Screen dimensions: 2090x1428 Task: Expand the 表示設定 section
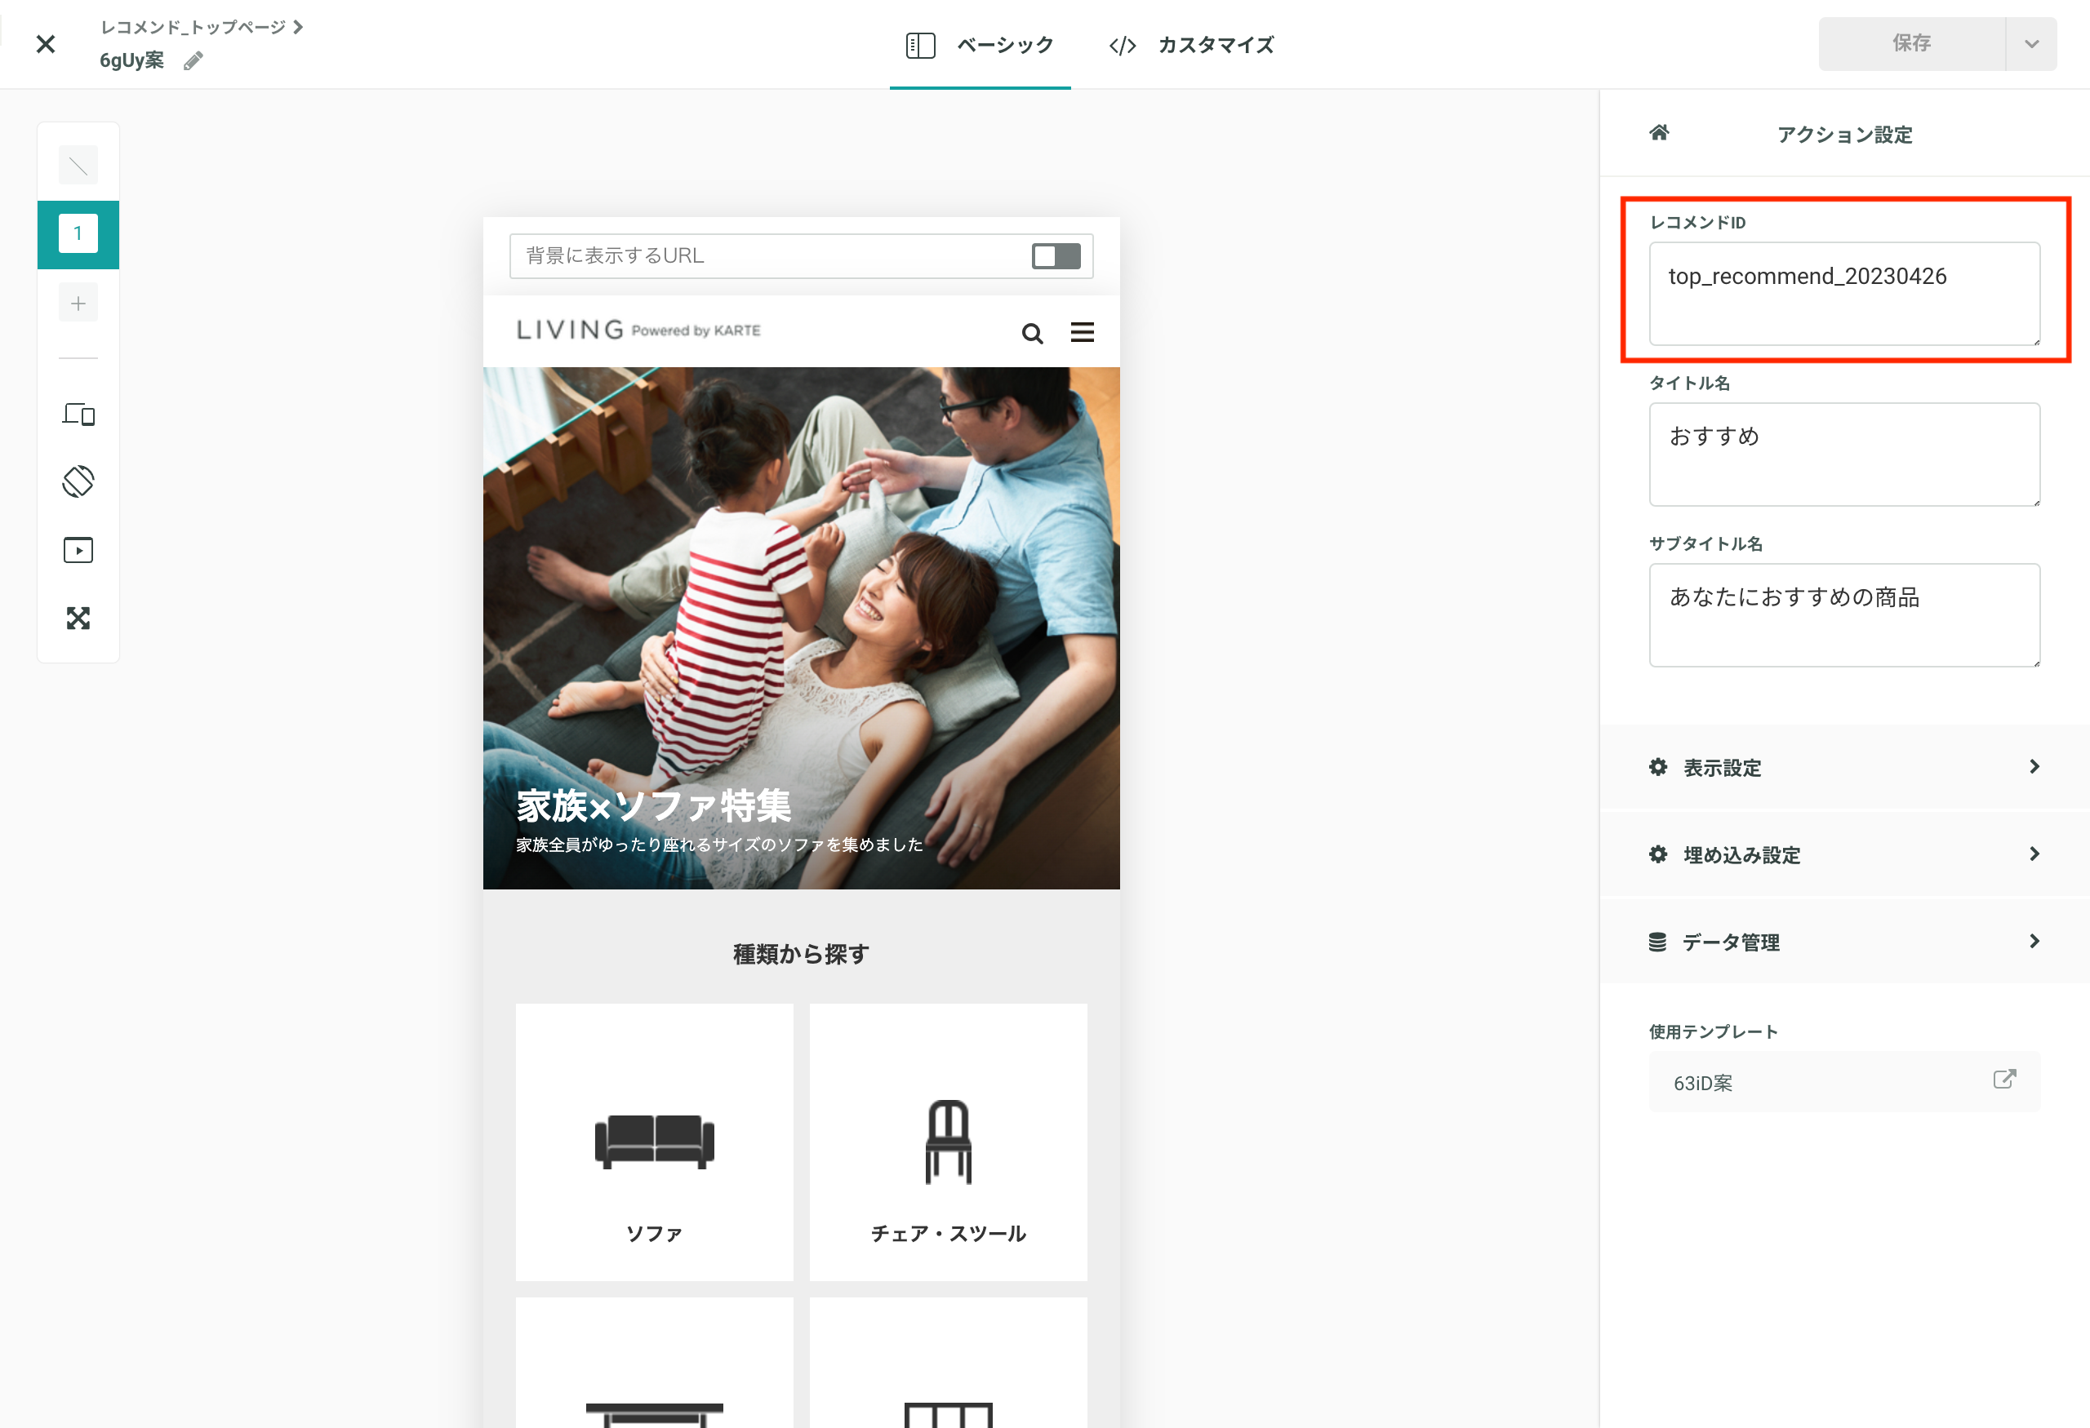point(1843,768)
